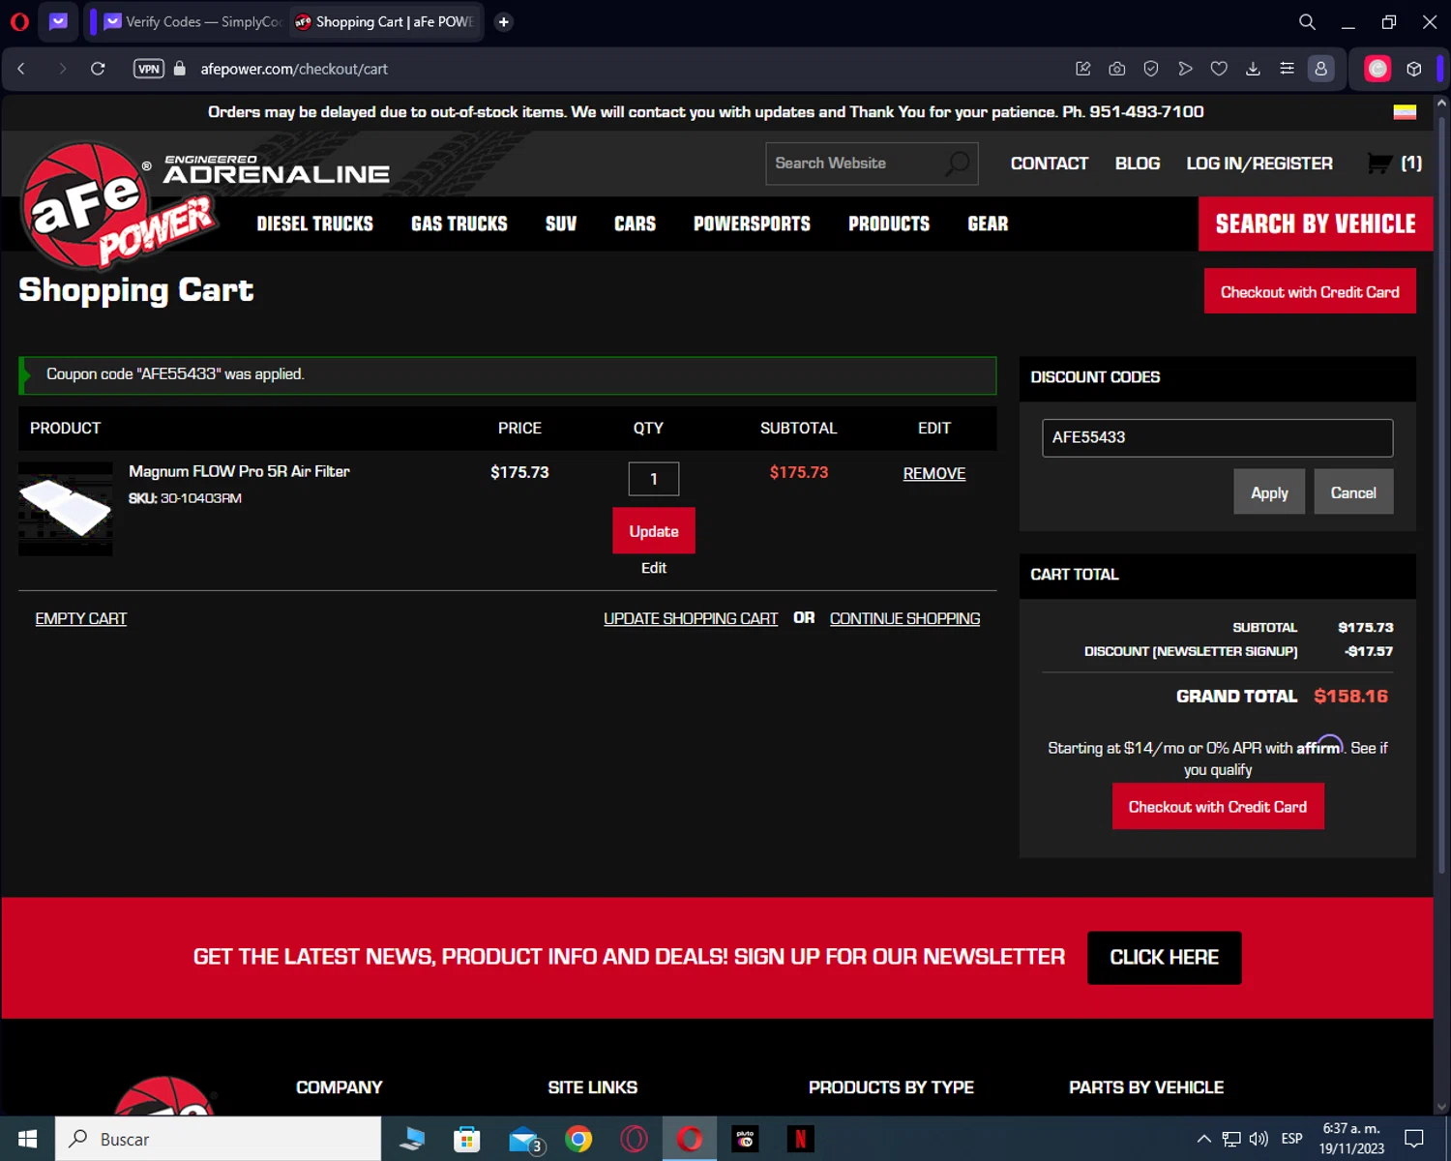Reload the current page

click(98, 69)
